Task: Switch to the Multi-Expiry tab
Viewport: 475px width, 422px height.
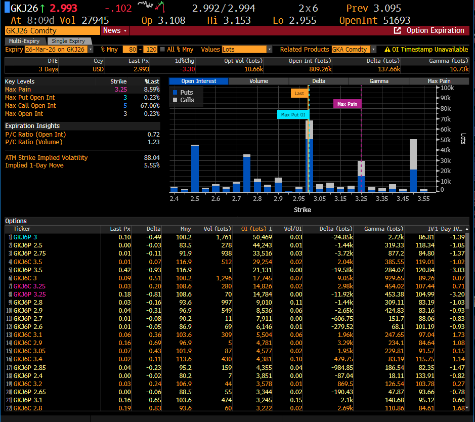Action: tap(24, 41)
